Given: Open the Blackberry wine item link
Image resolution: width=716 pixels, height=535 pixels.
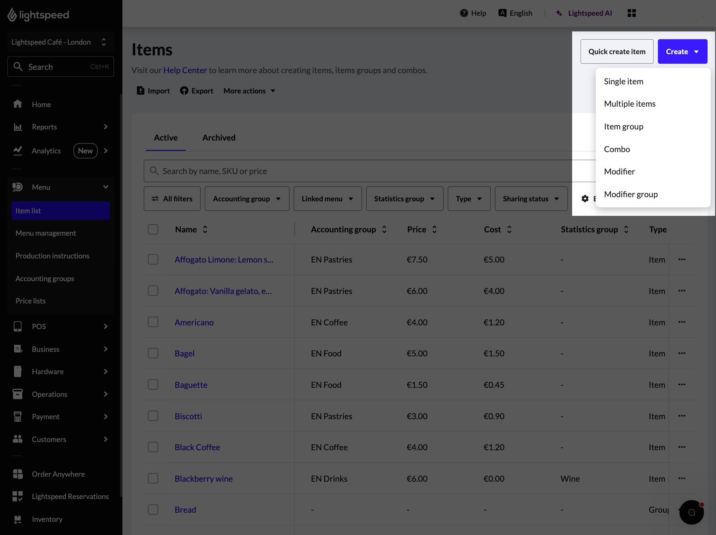Looking at the screenshot, I should coord(203,479).
